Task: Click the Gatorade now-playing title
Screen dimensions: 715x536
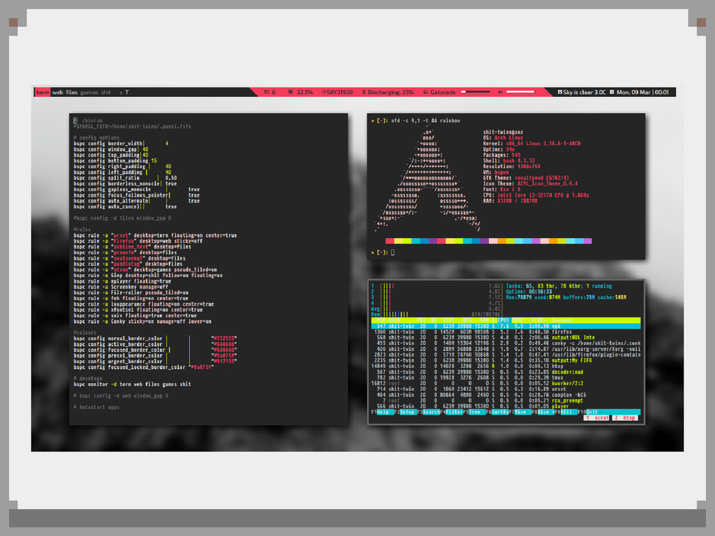Action: click(x=443, y=92)
